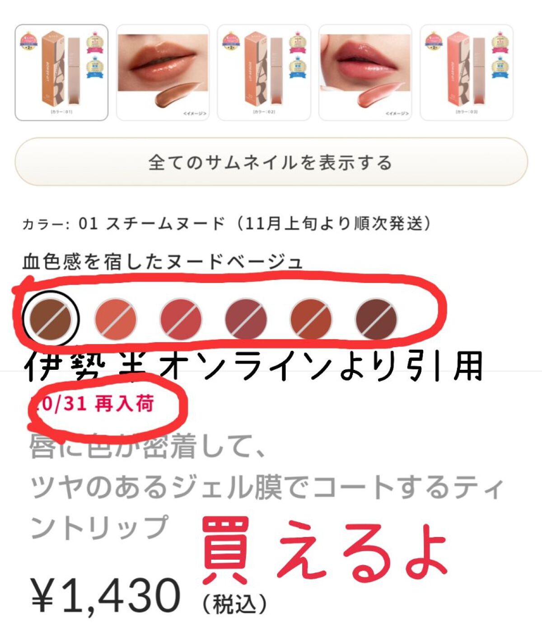Pick the mauve fourth color swatch
542x627 pixels.
click(x=246, y=319)
